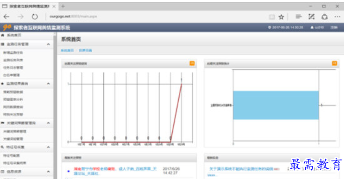Click the More link under latest message
Screen dimensions: 346x179
[x=212, y=175]
